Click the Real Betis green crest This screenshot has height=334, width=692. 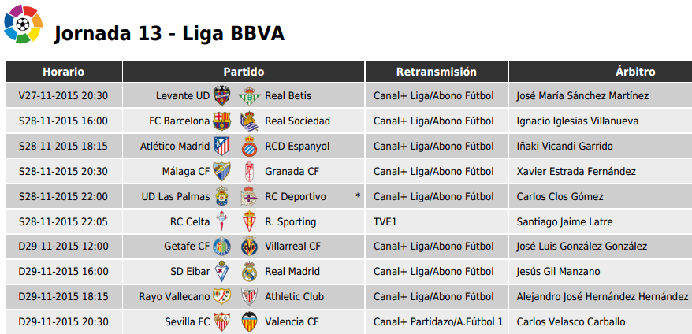[x=249, y=96]
